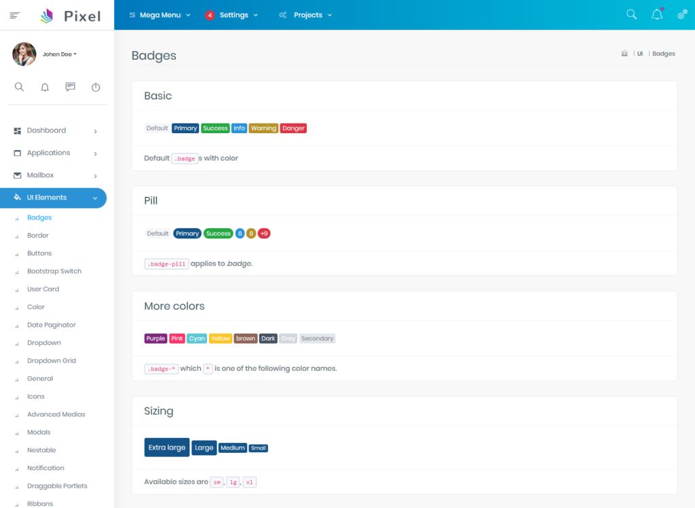Click the Purple badge in More colors

tap(155, 338)
